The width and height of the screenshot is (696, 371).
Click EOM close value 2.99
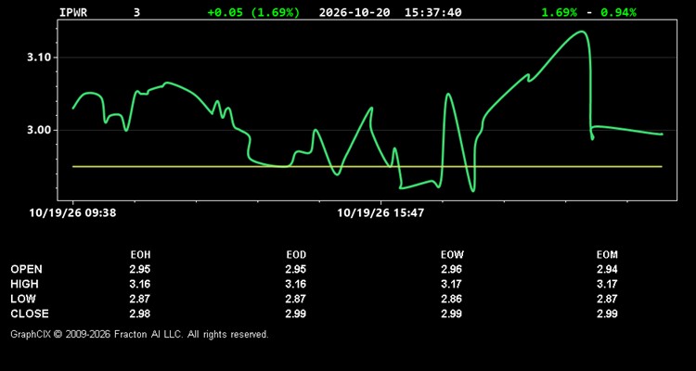coord(607,313)
